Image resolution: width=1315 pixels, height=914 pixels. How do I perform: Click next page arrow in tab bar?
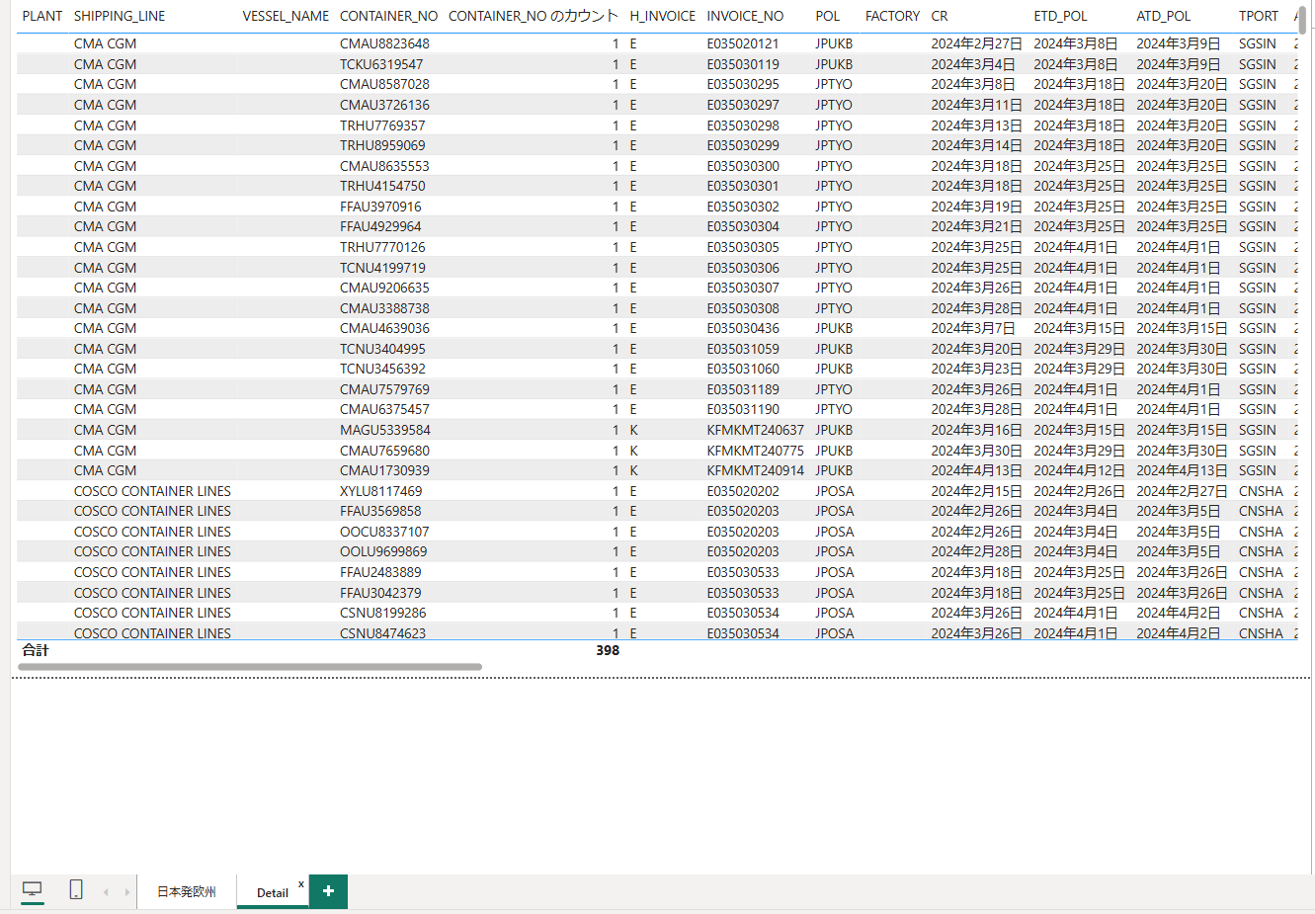126,892
